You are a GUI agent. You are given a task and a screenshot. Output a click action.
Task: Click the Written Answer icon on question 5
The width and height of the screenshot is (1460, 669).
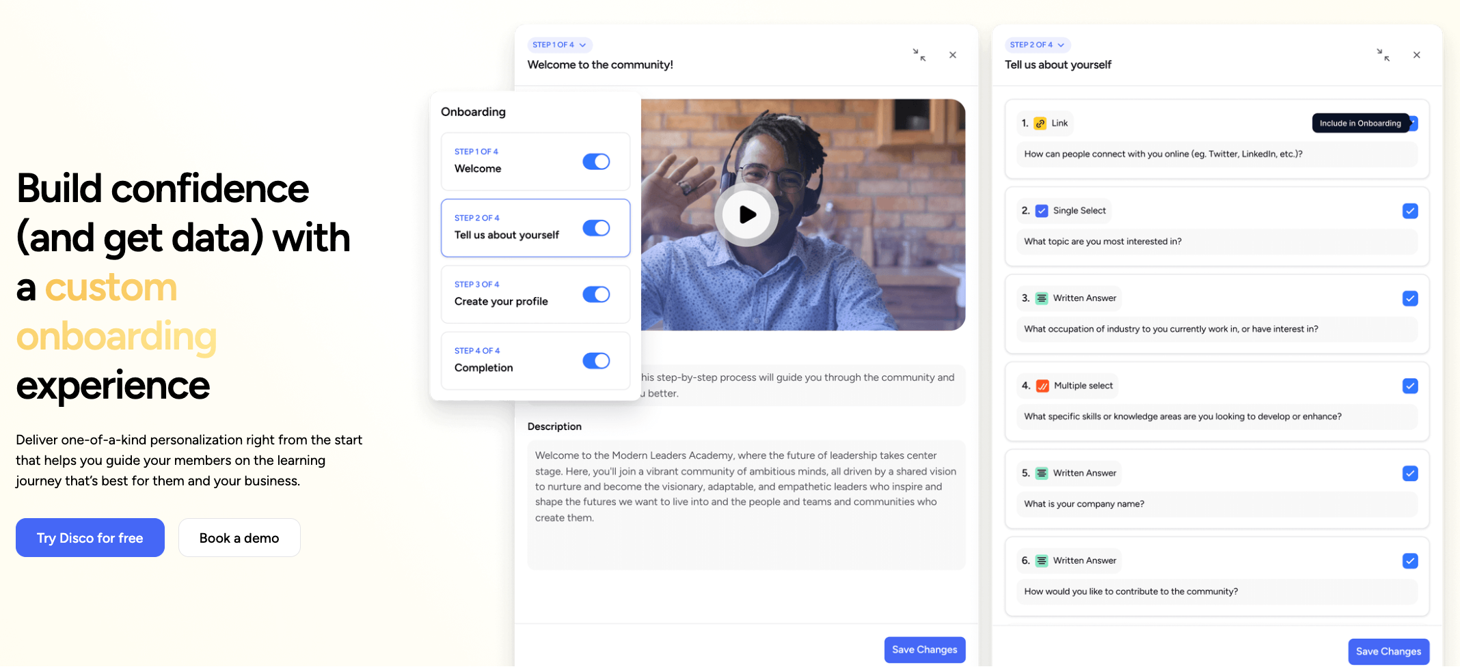(x=1041, y=473)
